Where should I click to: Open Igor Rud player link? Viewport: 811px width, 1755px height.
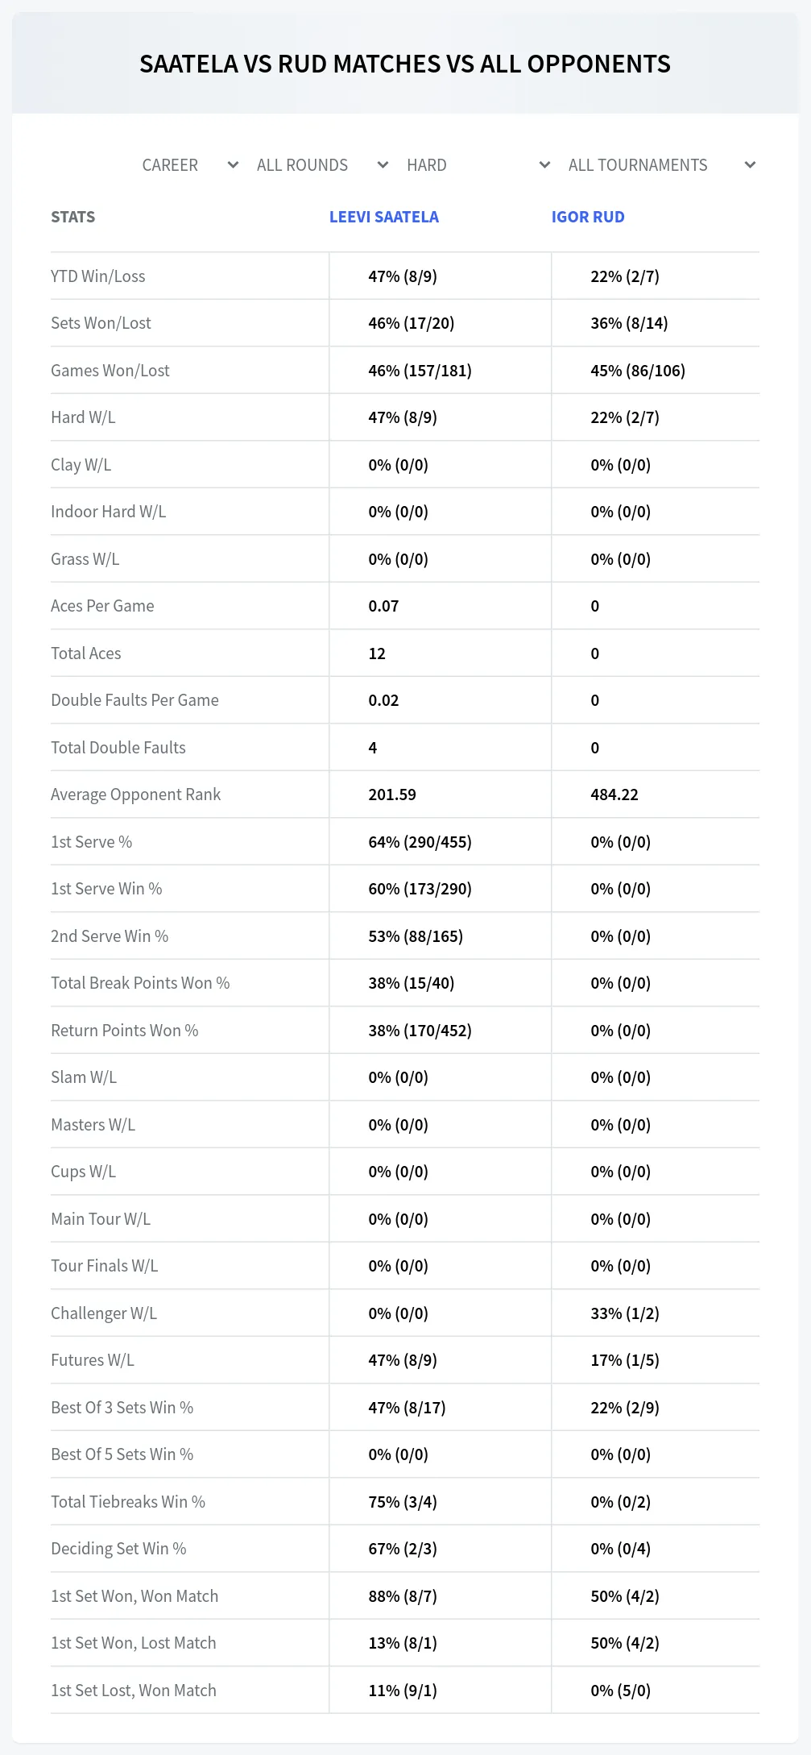tap(588, 217)
